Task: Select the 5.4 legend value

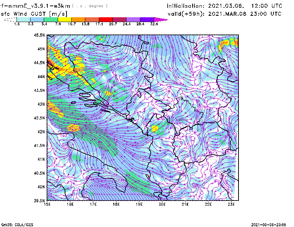Action: (44, 24)
